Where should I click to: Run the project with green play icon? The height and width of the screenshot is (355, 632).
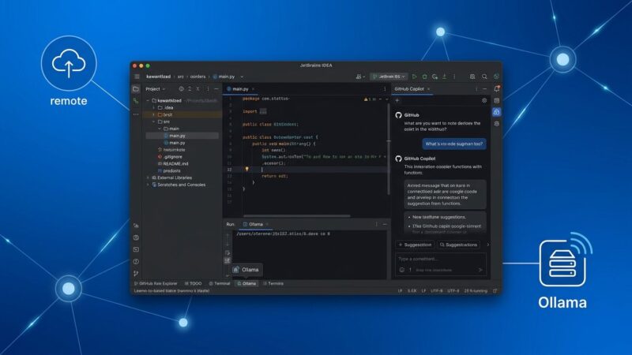tap(414, 77)
